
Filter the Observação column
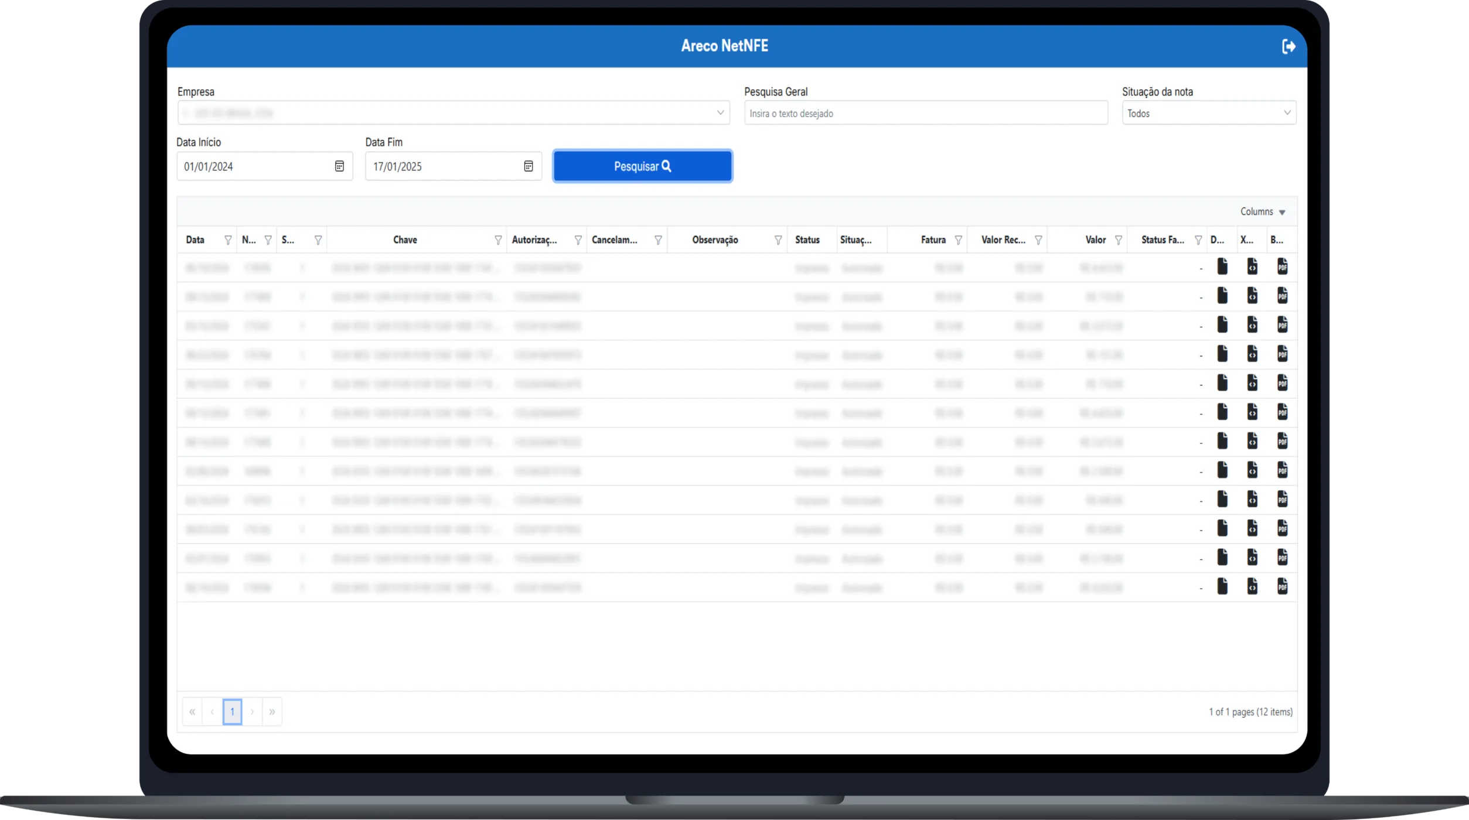point(778,240)
